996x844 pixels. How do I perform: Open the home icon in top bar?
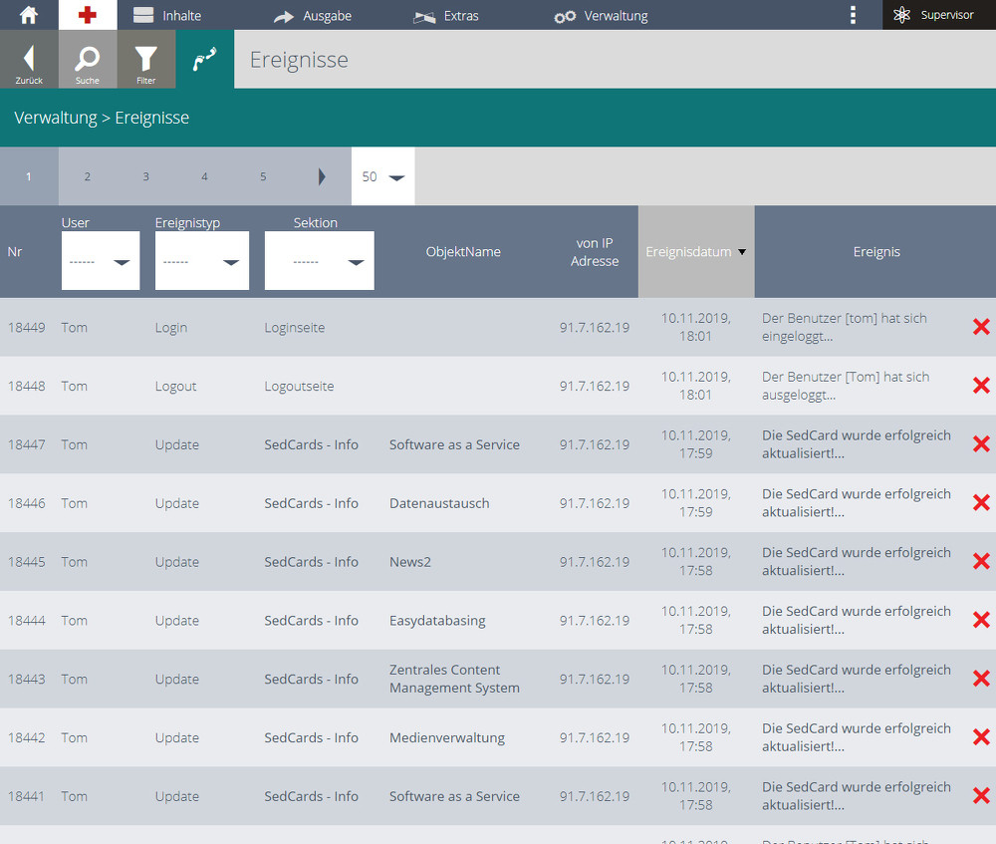point(29,15)
